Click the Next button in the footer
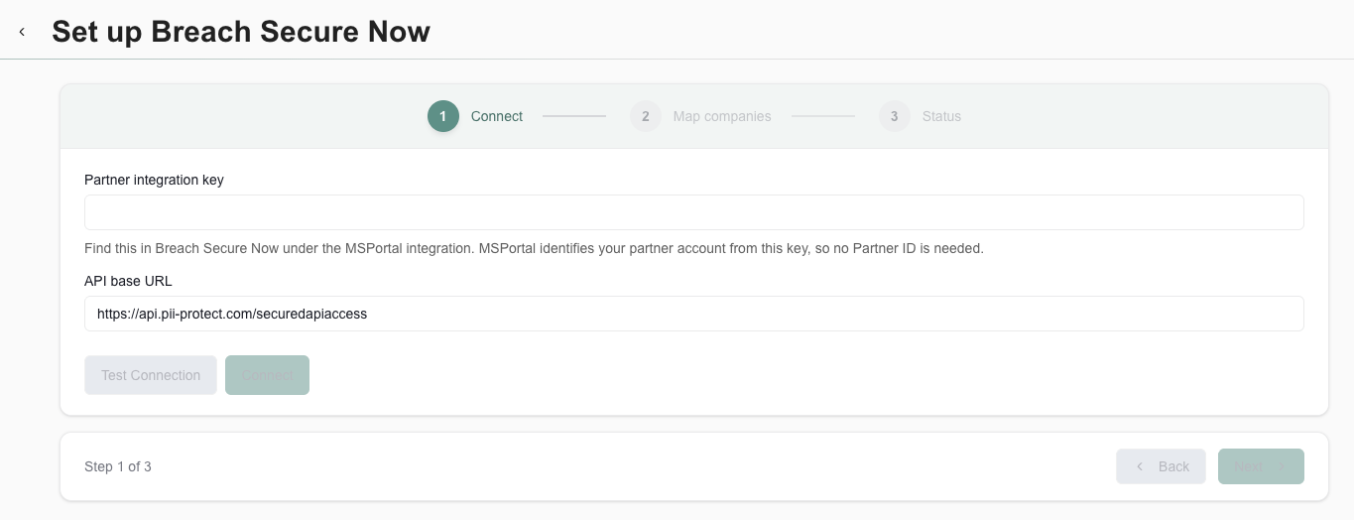This screenshot has width=1354, height=520. pos(1261,466)
